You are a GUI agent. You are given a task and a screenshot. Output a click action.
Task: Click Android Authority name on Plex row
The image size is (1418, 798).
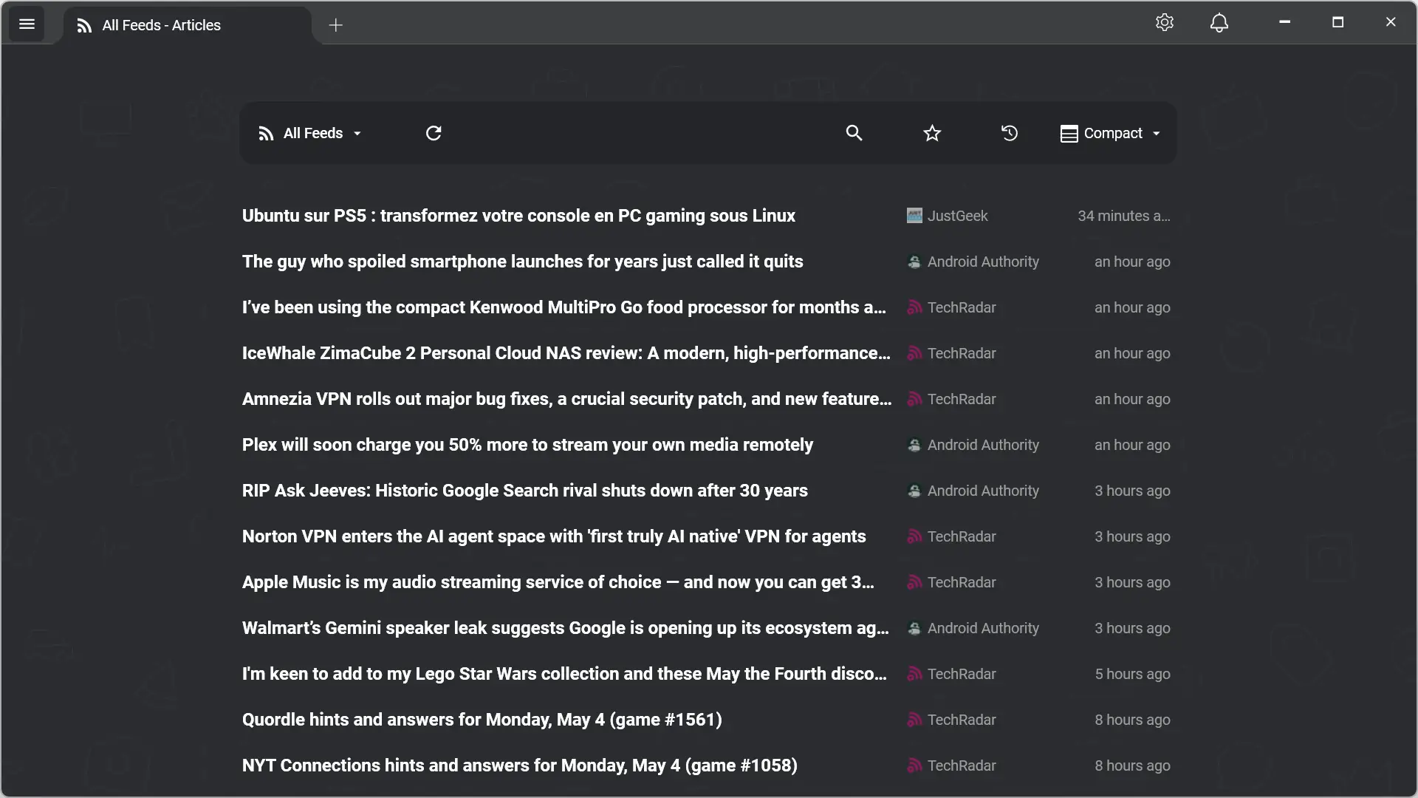[983, 445]
